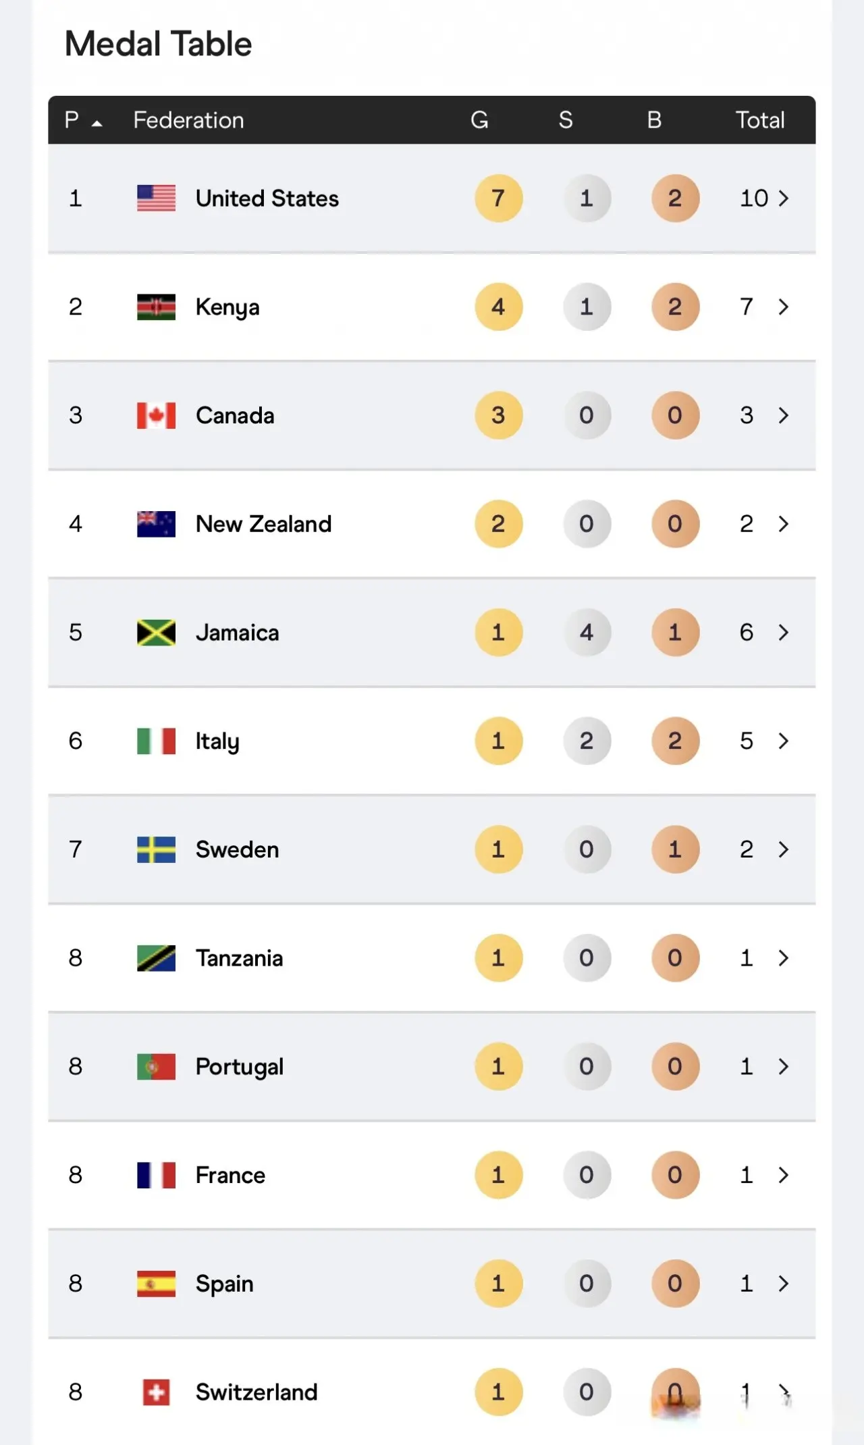Click the Italy flag icon
This screenshot has width=864, height=1445.
coord(156,741)
